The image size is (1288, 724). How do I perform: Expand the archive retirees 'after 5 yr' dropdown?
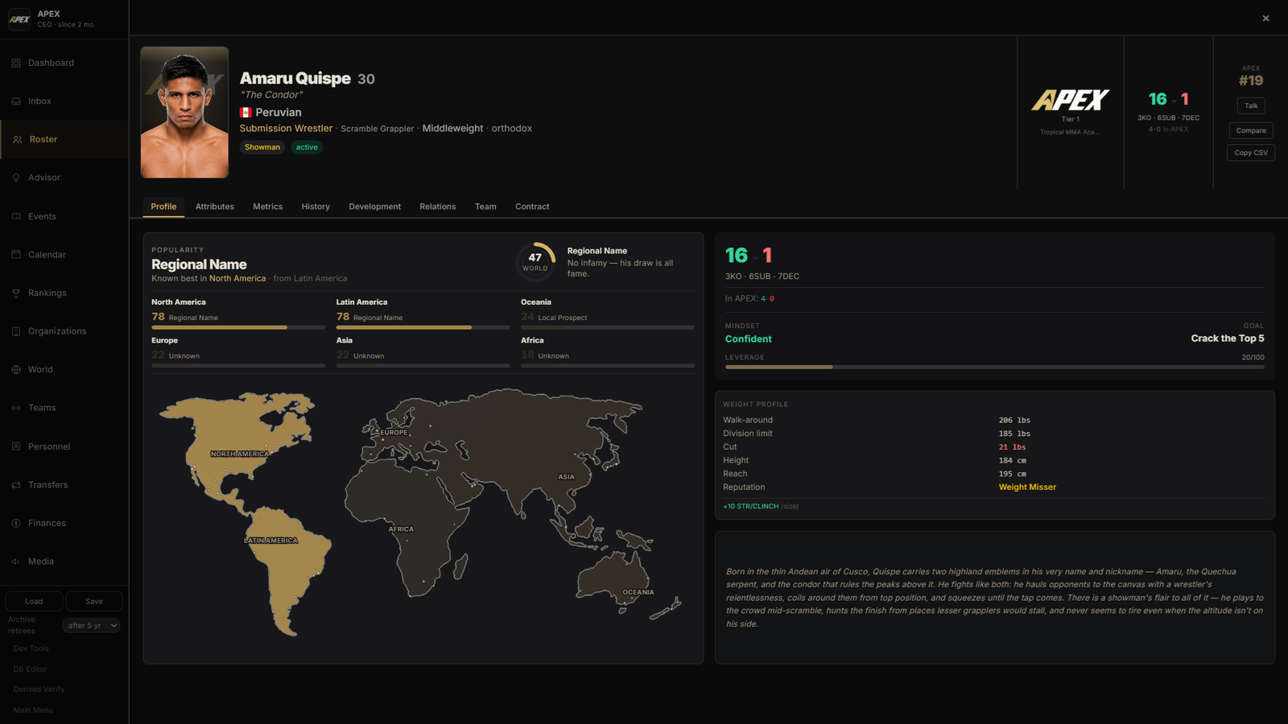92,625
